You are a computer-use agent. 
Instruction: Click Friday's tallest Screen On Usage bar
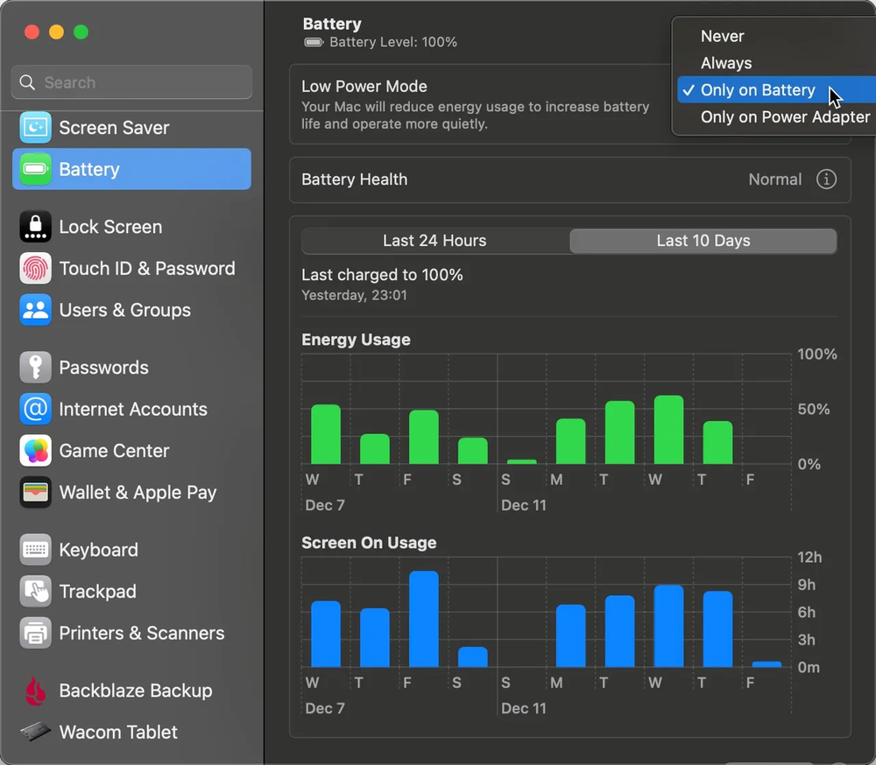click(424, 619)
